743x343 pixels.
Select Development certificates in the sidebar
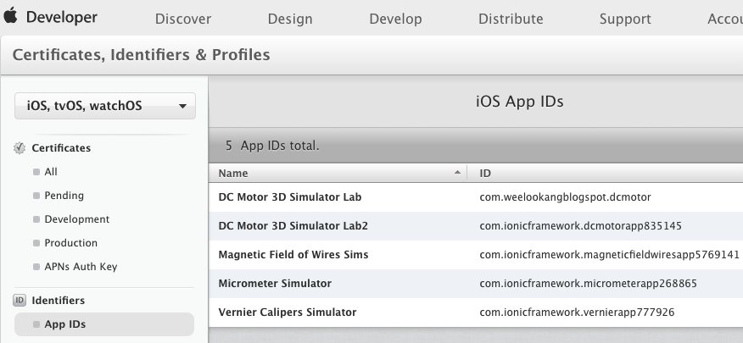pyautogui.click(x=77, y=219)
